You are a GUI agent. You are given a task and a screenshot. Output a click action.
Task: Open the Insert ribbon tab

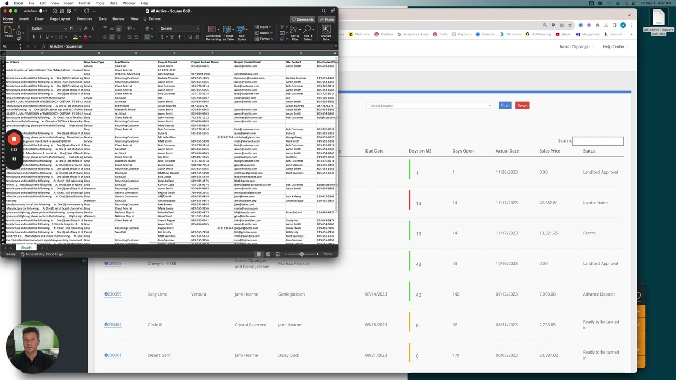pyautogui.click(x=24, y=19)
